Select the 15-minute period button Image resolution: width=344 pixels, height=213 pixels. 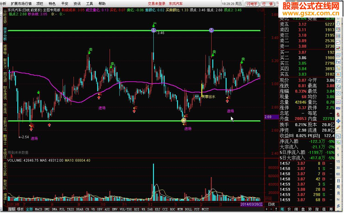(x=338, y=162)
